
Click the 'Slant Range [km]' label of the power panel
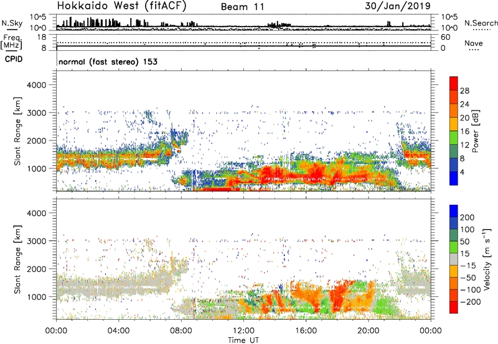click(17, 131)
